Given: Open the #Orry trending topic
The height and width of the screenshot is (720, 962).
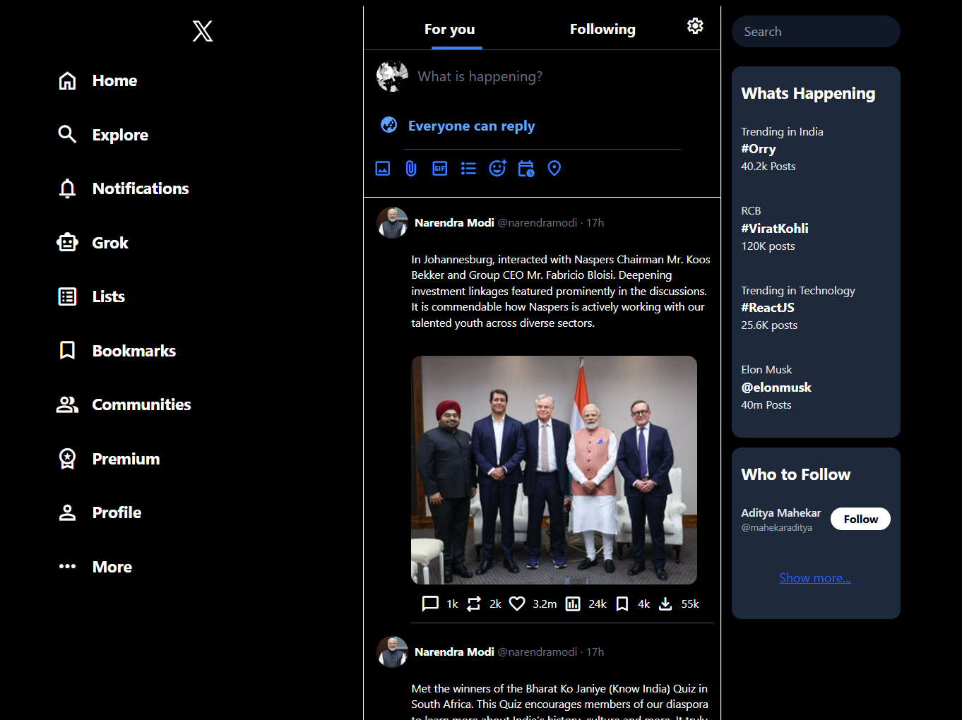Looking at the screenshot, I should pos(759,149).
